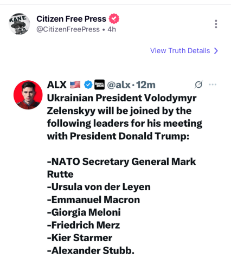The image size is (231, 271).
Task: Click the 4h timestamp on the post
Action: [112, 29]
